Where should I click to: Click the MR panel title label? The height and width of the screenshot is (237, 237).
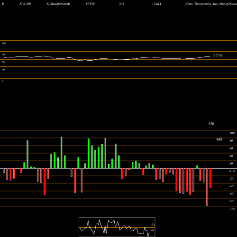point(211,123)
